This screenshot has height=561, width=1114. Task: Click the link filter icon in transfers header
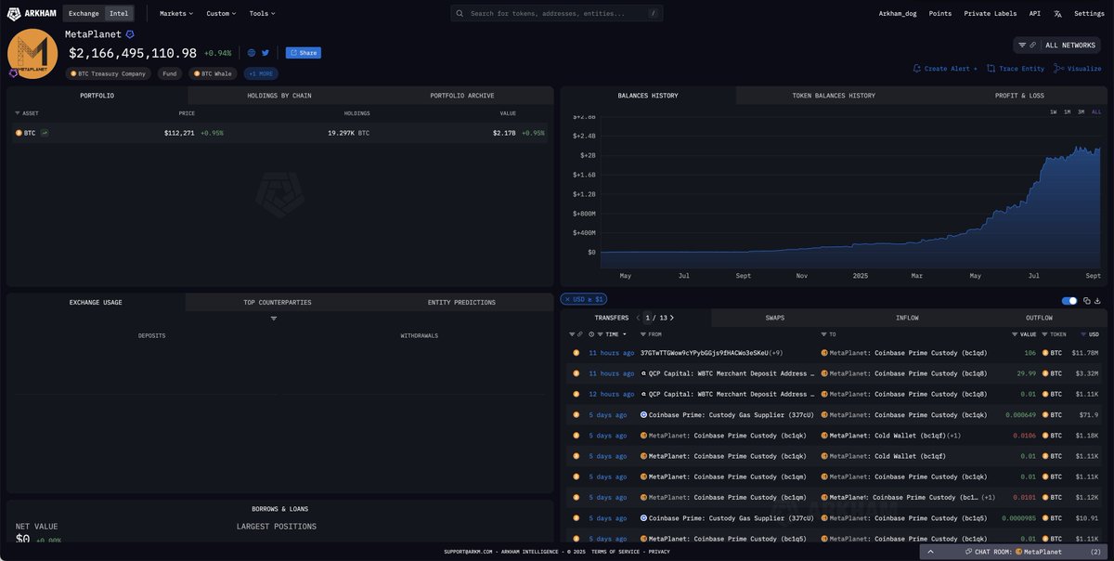coord(581,334)
